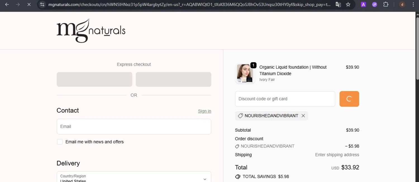The image size is (419, 182).
Task: Toggle Email me with news and offers
Action: coord(60,142)
